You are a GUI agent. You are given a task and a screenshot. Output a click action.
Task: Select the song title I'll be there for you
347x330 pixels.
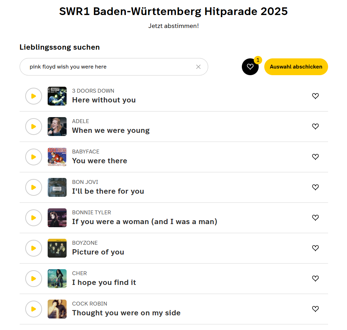point(108,191)
